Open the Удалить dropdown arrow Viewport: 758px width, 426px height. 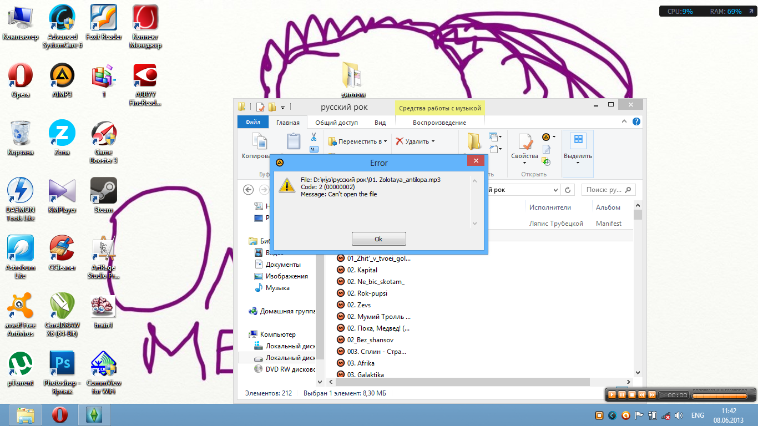pyautogui.click(x=433, y=141)
